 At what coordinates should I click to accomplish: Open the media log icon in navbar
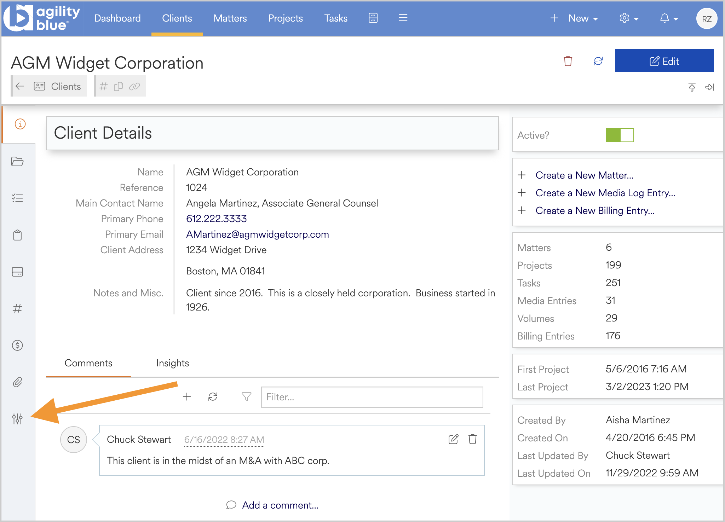(373, 18)
